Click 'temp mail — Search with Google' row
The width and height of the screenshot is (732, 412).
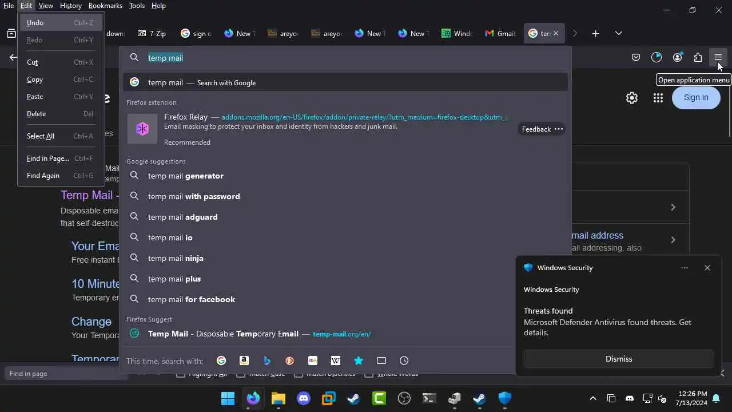pos(345,82)
